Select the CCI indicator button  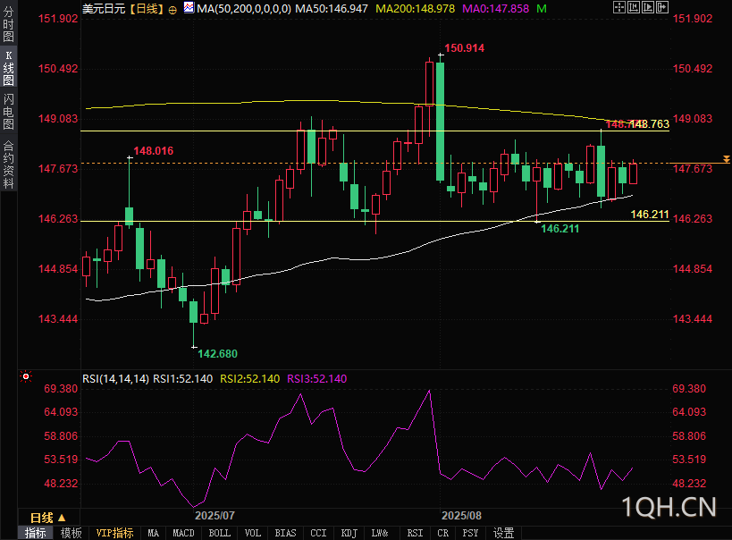click(318, 533)
